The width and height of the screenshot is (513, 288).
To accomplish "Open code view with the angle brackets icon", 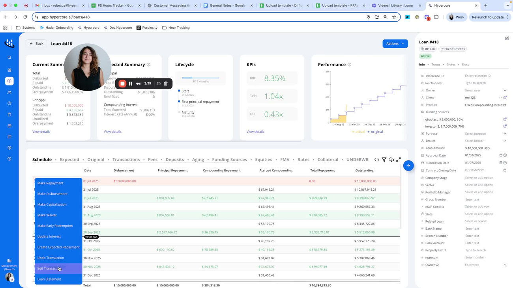I will [x=377, y=159].
